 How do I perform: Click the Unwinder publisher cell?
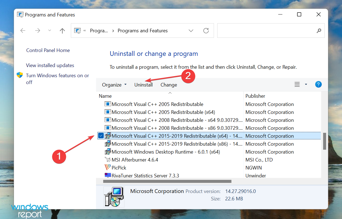[256, 176]
